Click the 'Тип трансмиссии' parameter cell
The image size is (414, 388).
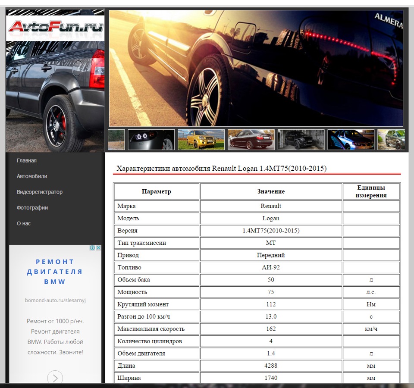pos(156,243)
